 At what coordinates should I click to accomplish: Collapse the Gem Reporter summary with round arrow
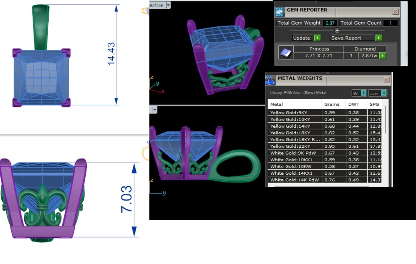[x=337, y=31]
